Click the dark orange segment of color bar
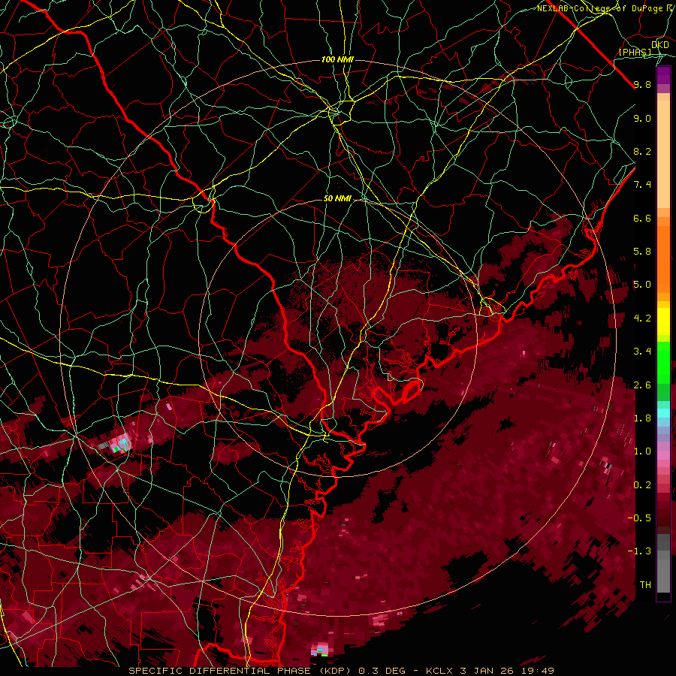The image size is (676, 676). (663, 260)
